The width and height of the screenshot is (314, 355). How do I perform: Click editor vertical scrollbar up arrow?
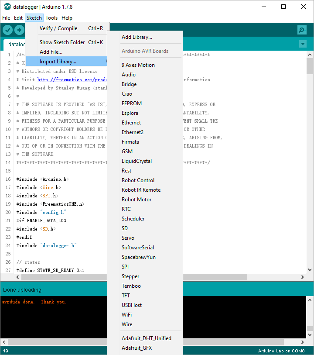click(x=310, y=55)
